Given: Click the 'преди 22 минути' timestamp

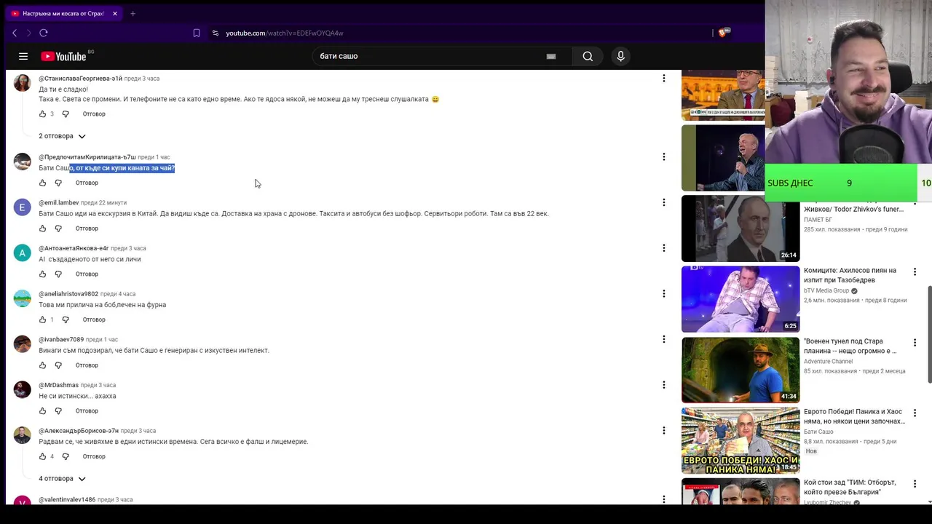Looking at the screenshot, I should pos(103,203).
